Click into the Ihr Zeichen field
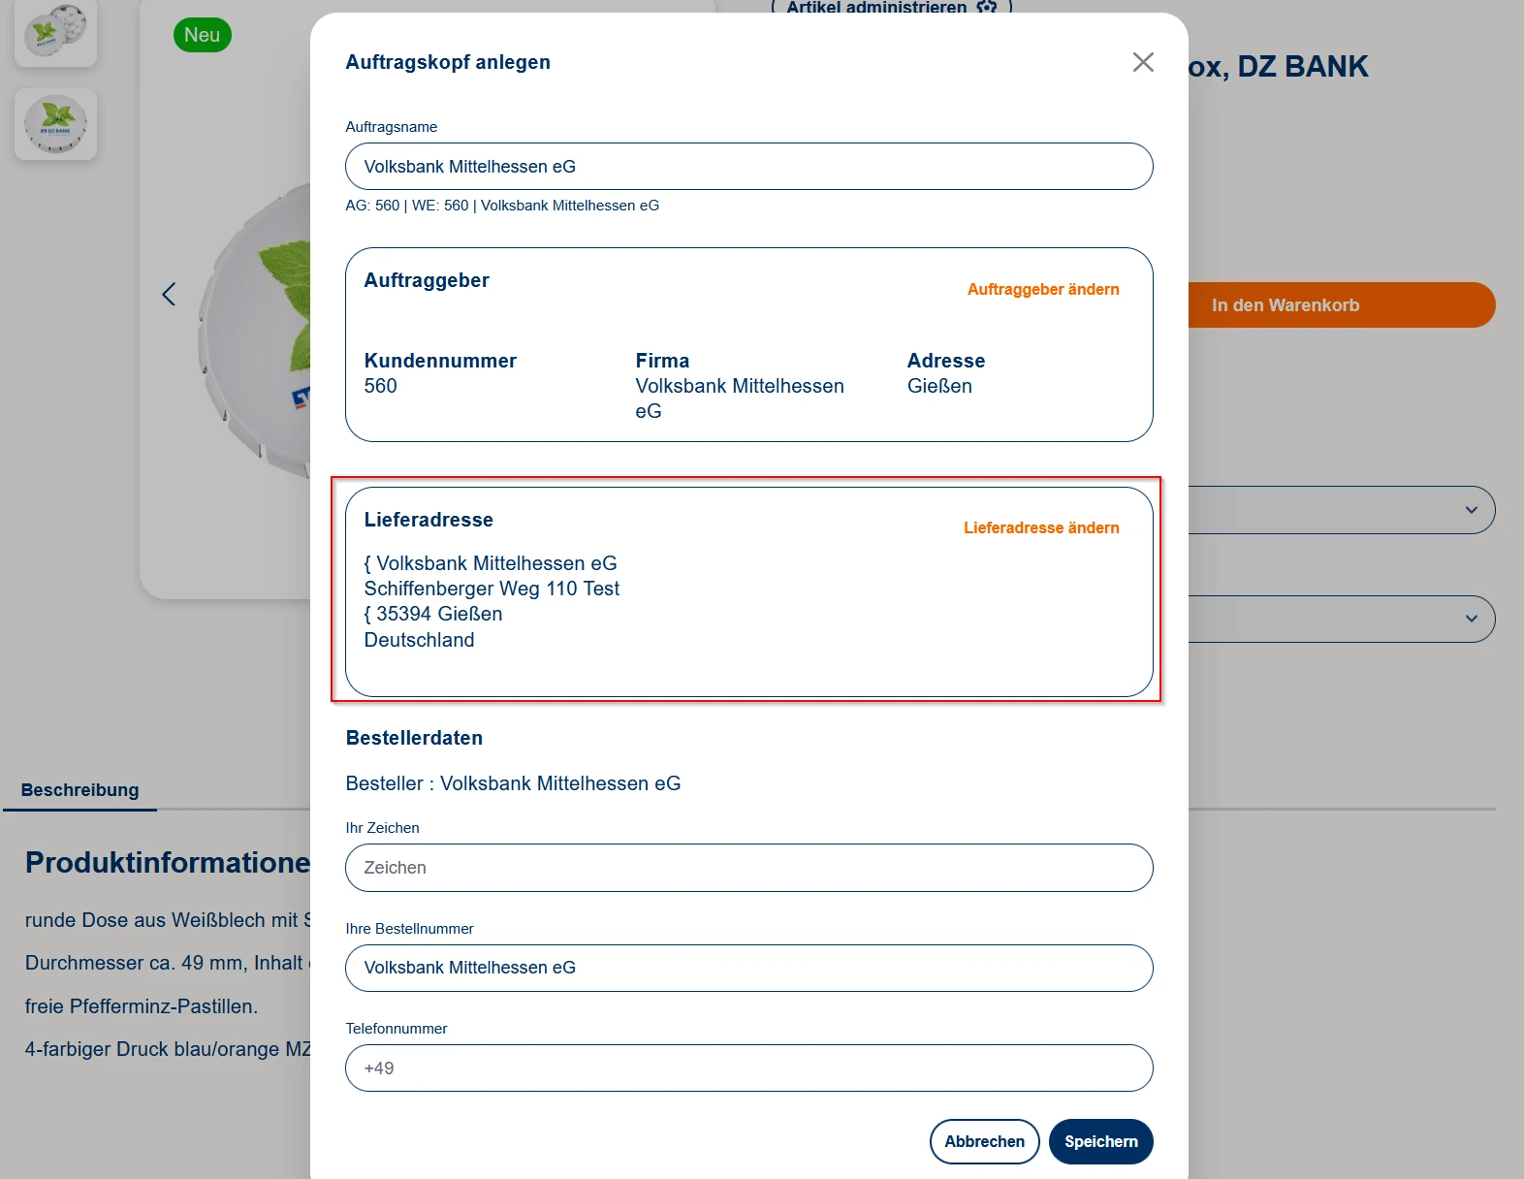The height and width of the screenshot is (1179, 1524). tap(748, 868)
